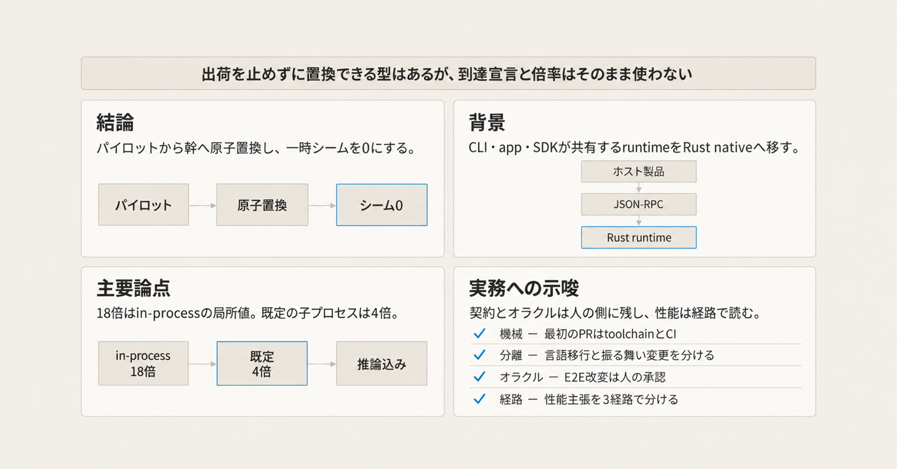Image resolution: width=897 pixels, height=469 pixels.
Task: Click the title banner 出荷を止めずに置換できる型
Action: click(448, 73)
